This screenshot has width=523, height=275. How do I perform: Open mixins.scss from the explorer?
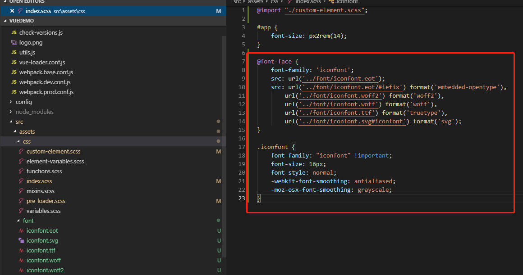tap(40, 191)
